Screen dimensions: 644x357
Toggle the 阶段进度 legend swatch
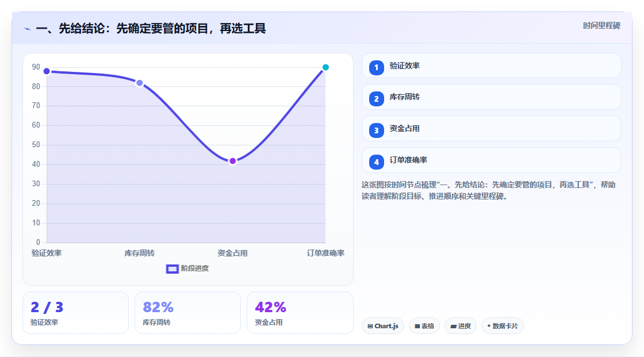172,268
